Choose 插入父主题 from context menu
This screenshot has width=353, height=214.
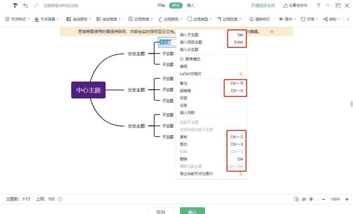click(211, 50)
